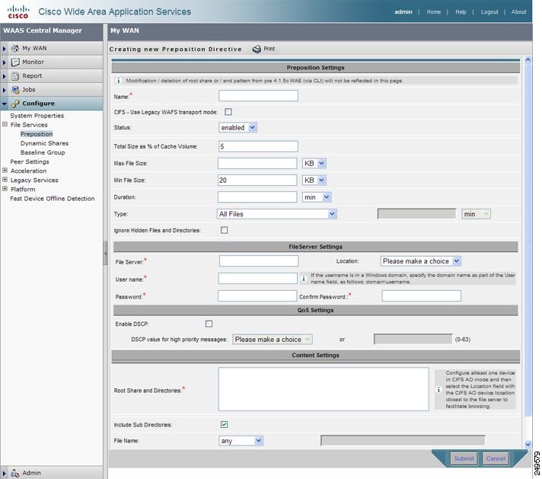Open the About link in header

[519, 11]
